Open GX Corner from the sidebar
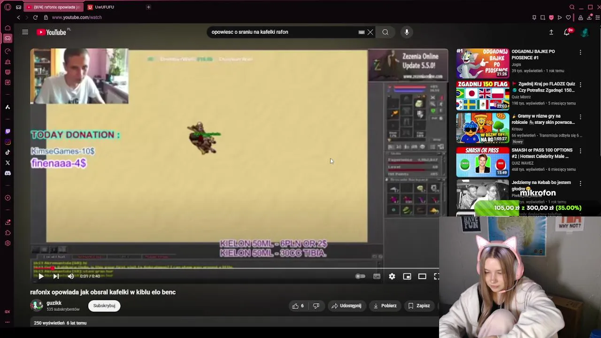 (x=8, y=38)
